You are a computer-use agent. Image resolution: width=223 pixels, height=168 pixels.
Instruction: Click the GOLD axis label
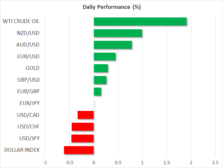[33, 68]
